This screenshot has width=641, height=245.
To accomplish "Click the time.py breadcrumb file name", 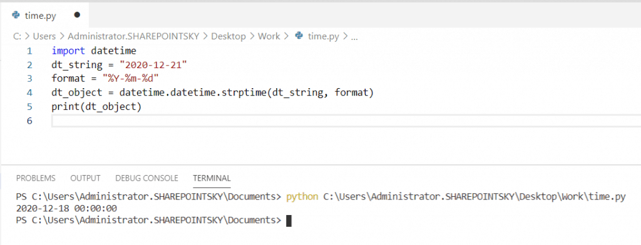I will [324, 36].
